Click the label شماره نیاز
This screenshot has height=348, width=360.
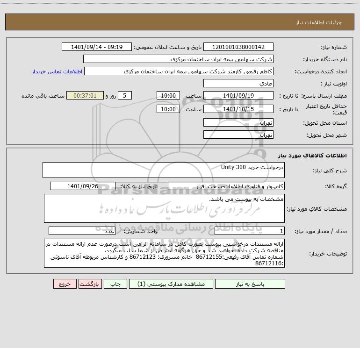point(334,47)
